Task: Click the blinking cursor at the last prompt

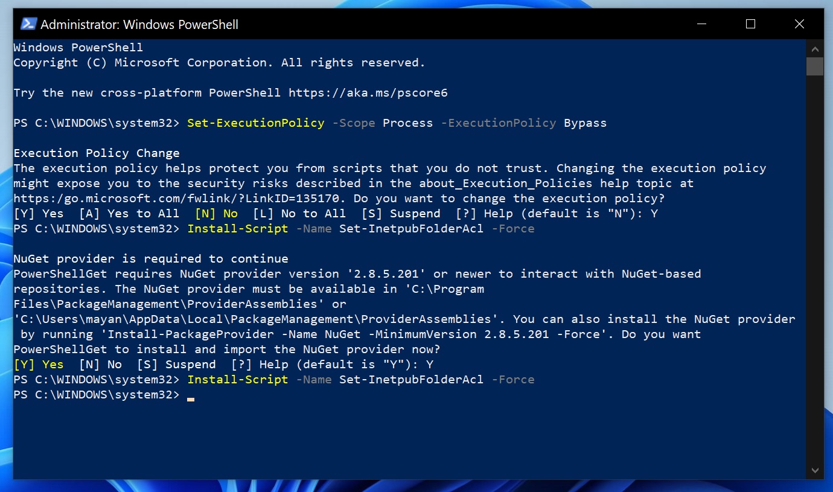Action: click(191, 398)
